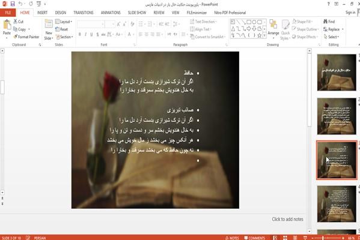Click the PERSIAN language indicator

(x=40, y=238)
